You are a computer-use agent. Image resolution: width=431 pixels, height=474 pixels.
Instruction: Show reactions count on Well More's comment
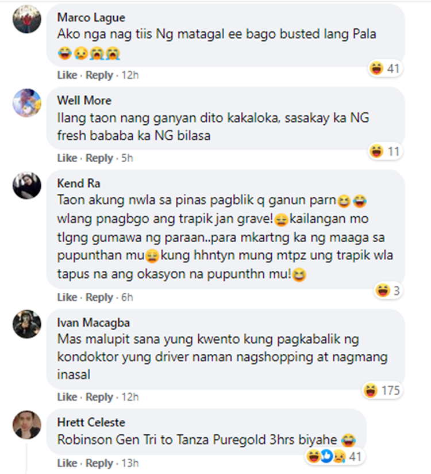(x=385, y=151)
